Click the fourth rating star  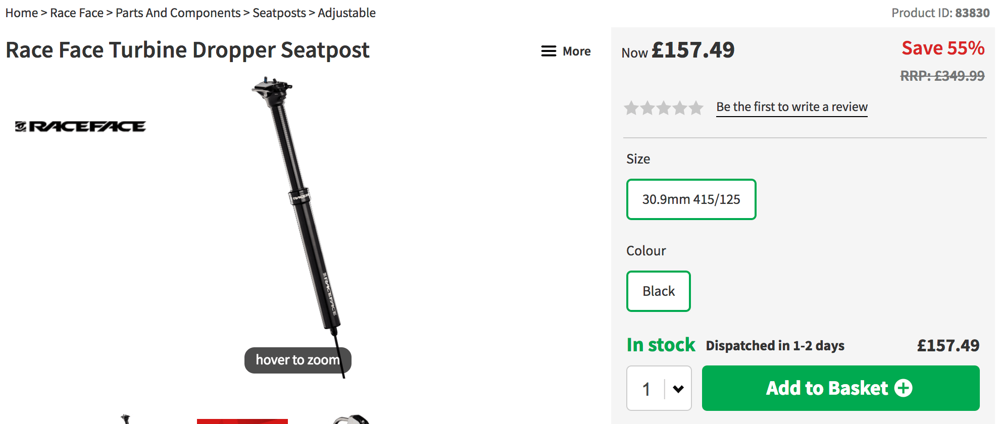coord(680,108)
